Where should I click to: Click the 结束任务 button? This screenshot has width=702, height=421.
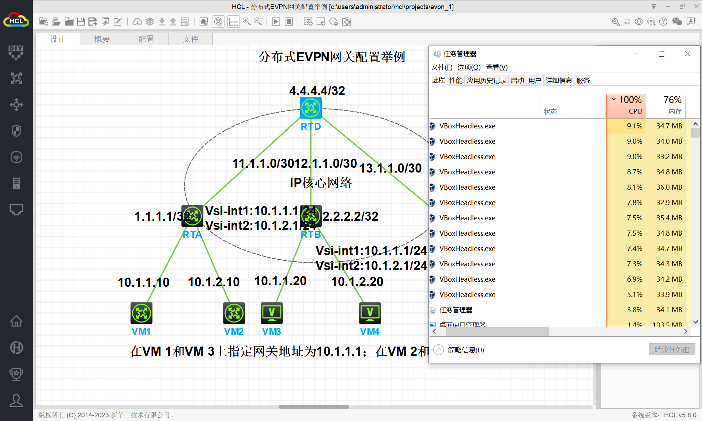672,349
